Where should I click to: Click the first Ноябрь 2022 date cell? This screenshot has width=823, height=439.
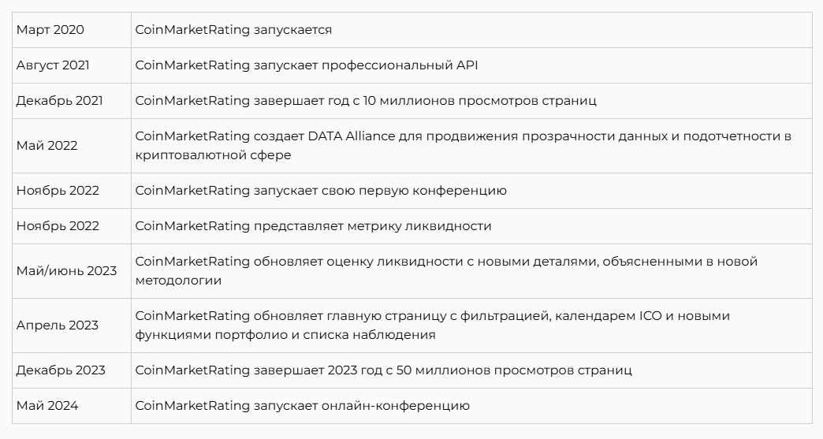coord(72,191)
